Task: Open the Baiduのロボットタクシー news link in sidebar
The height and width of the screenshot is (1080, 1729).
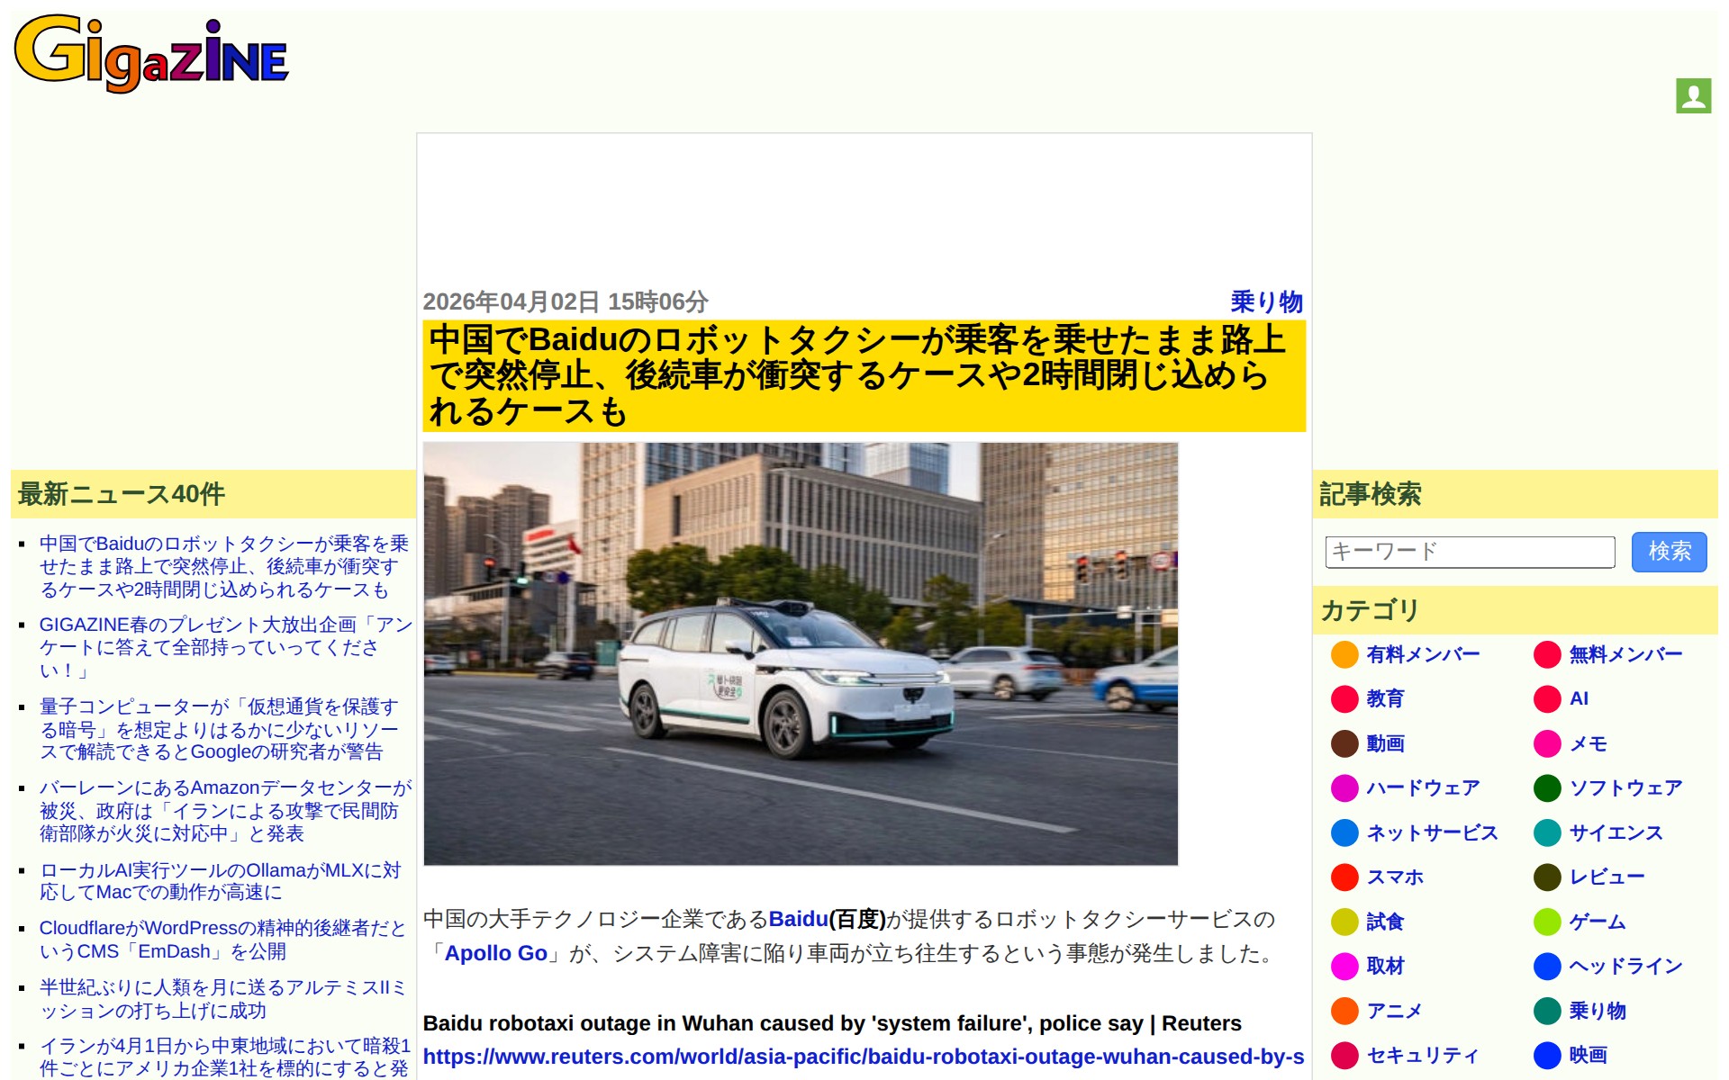Action: tap(224, 566)
